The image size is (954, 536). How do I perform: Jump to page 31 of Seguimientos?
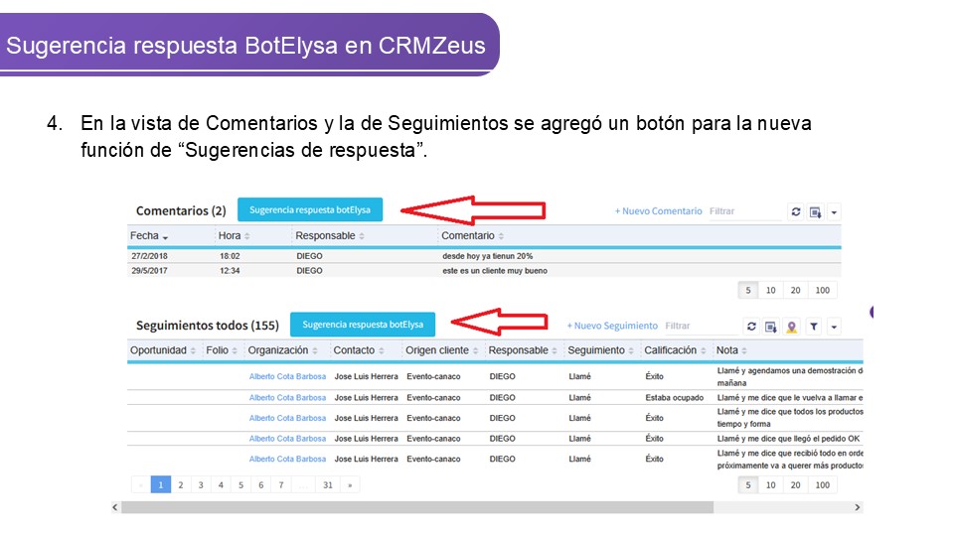pyautogui.click(x=327, y=485)
